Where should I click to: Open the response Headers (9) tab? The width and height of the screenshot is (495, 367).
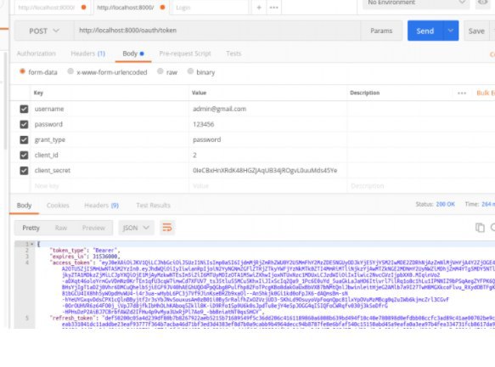tap(101, 206)
